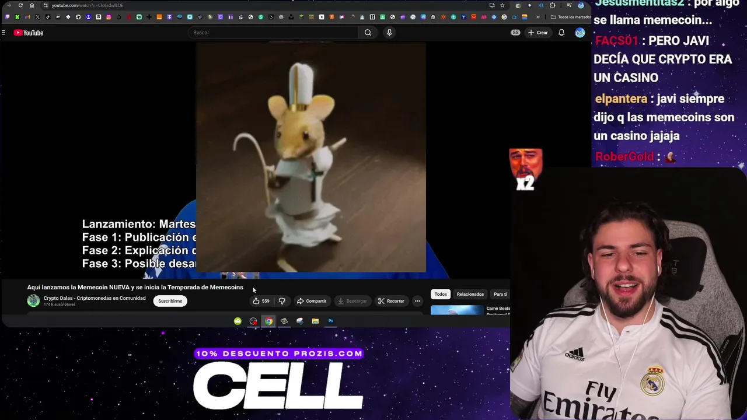The width and height of the screenshot is (747, 420).
Task: Expand the Crear create menu
Action: pos(537,33)
